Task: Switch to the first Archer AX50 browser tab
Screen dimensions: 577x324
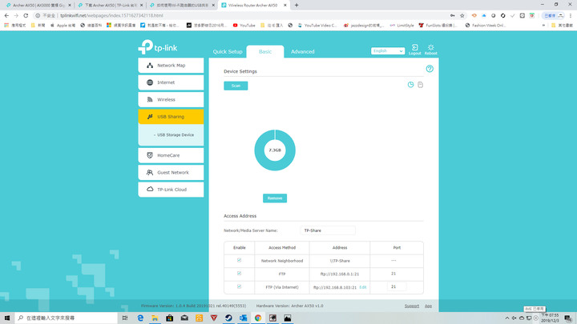Action: click(38, 5)
